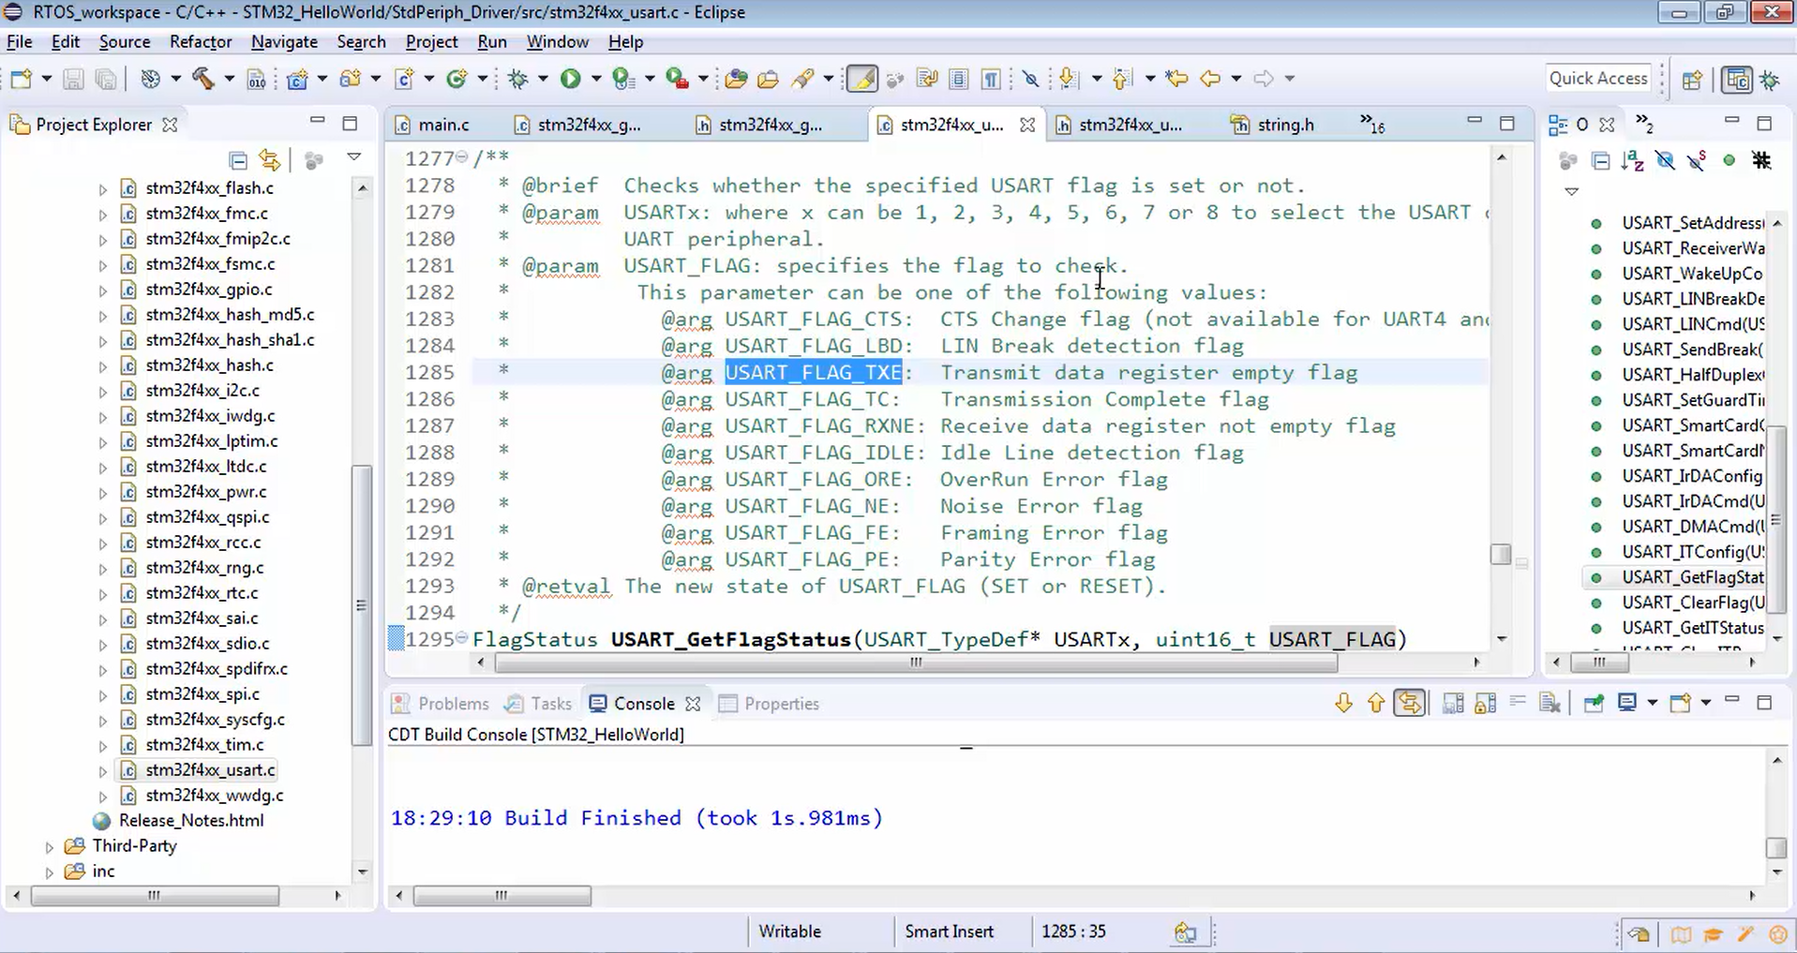The image size is (1797, 953).
Task: Click the console Next down-arrow icon
Action: click(1343, 703)
